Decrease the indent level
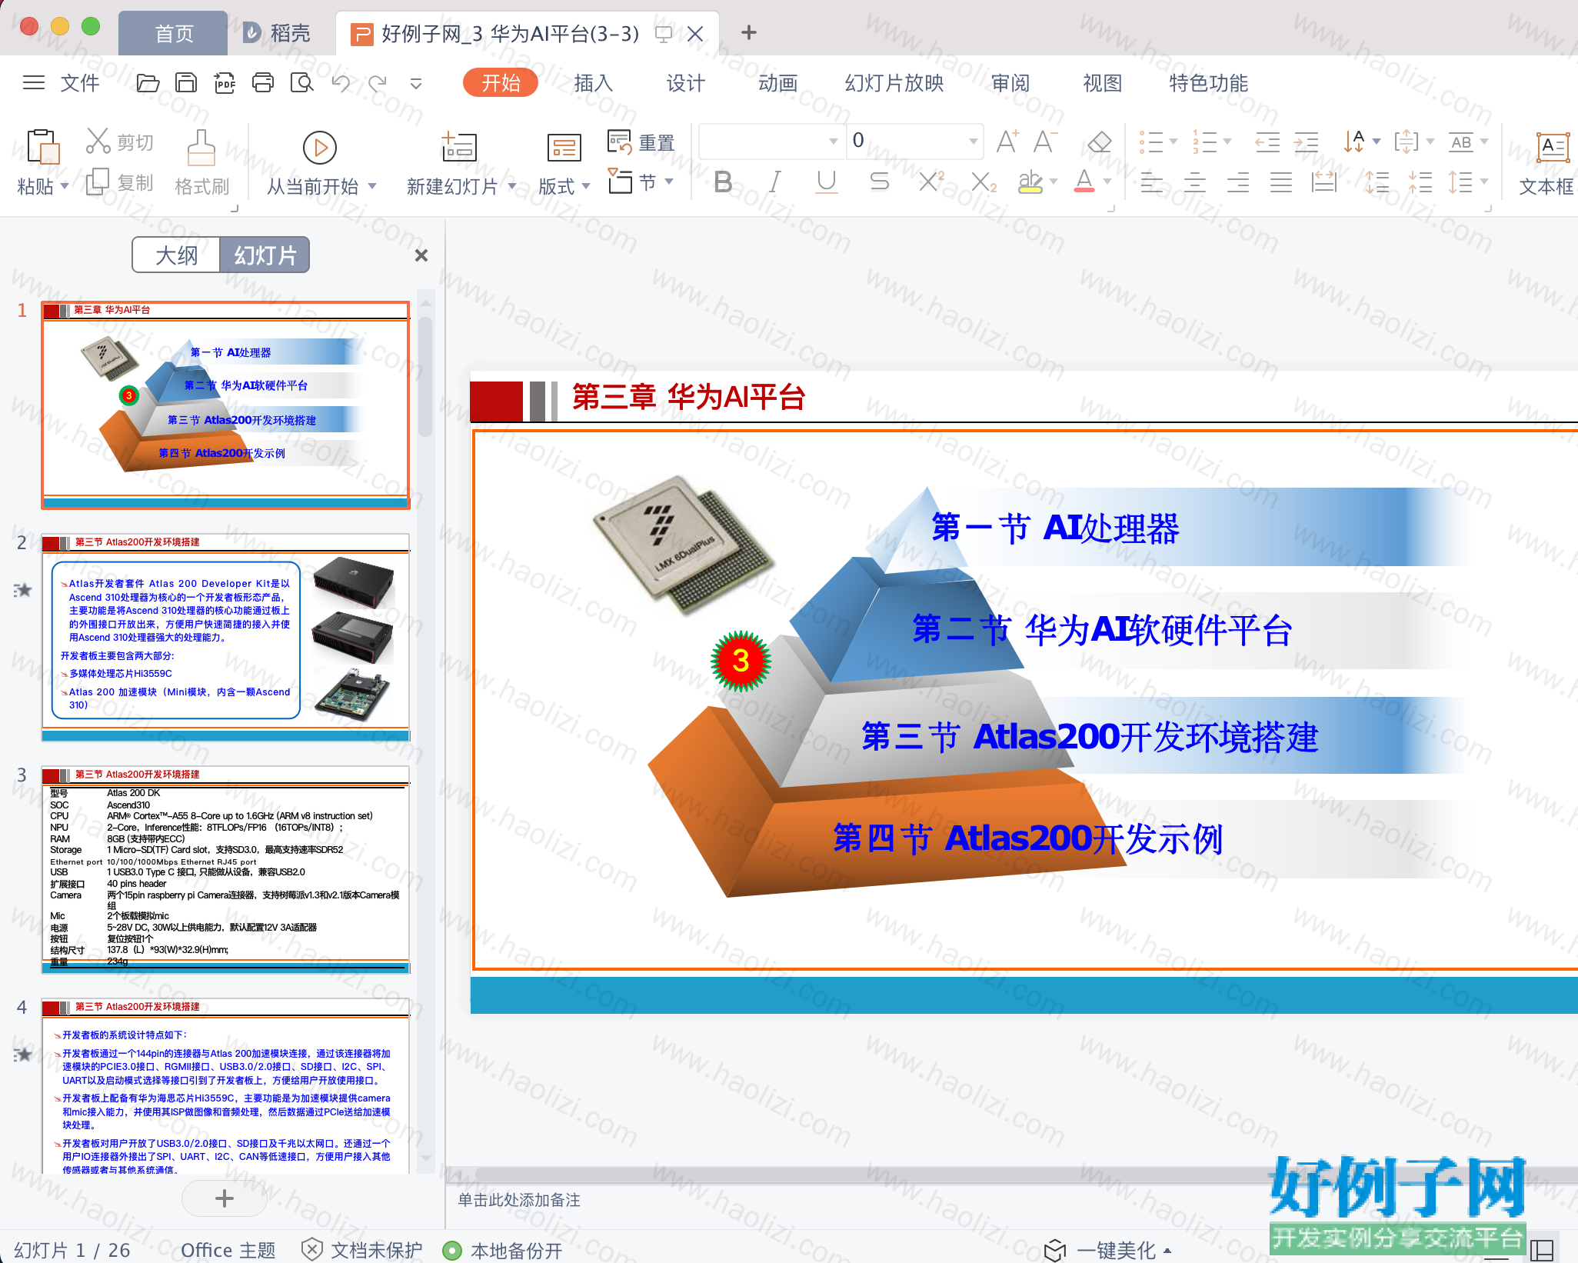Screen dimensions: 1578x1263 pos(1267,142)
